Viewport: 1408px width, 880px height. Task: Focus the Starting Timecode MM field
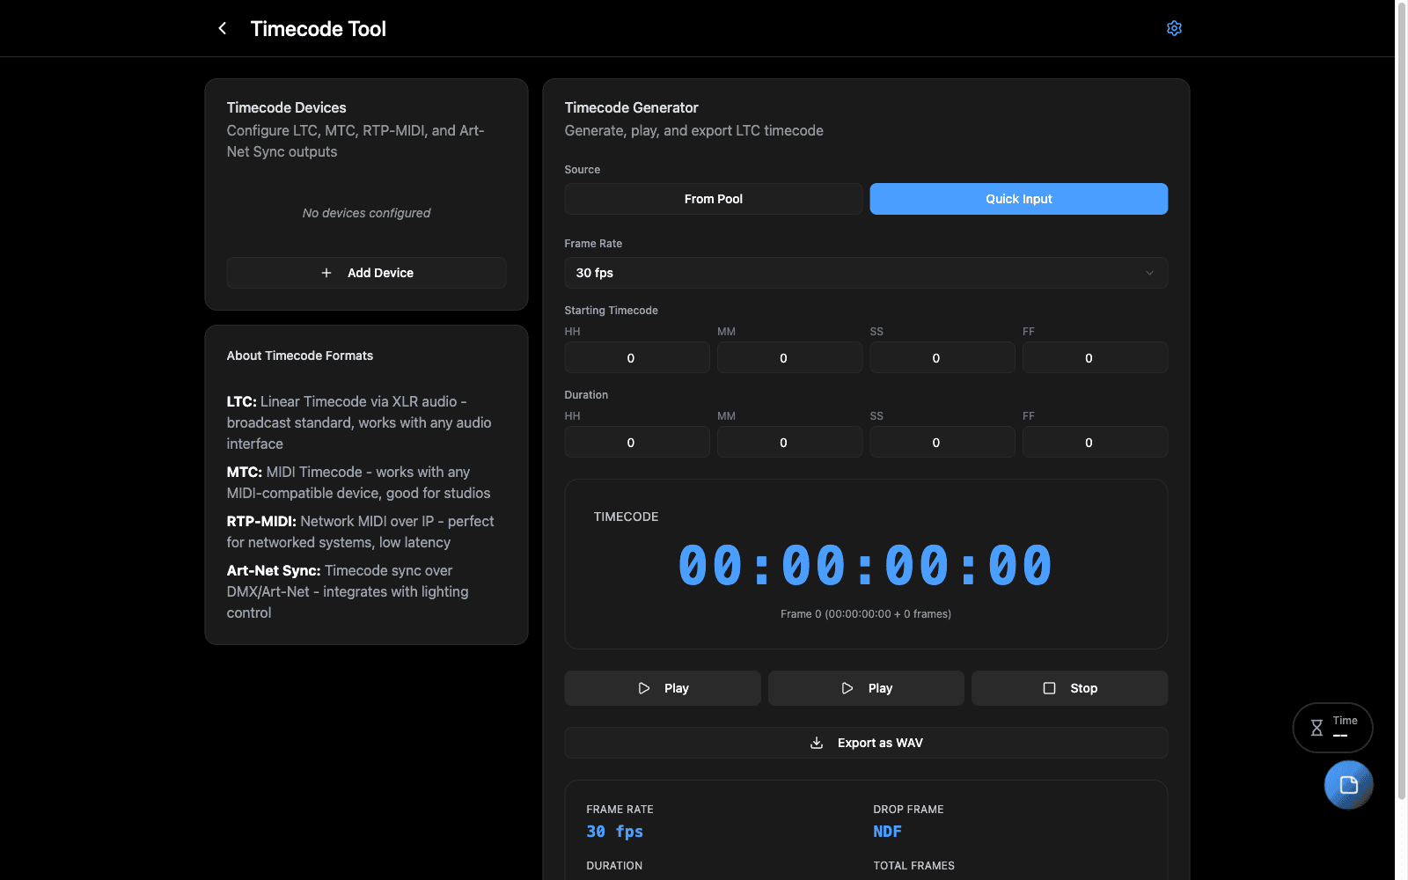pos(789,357)
